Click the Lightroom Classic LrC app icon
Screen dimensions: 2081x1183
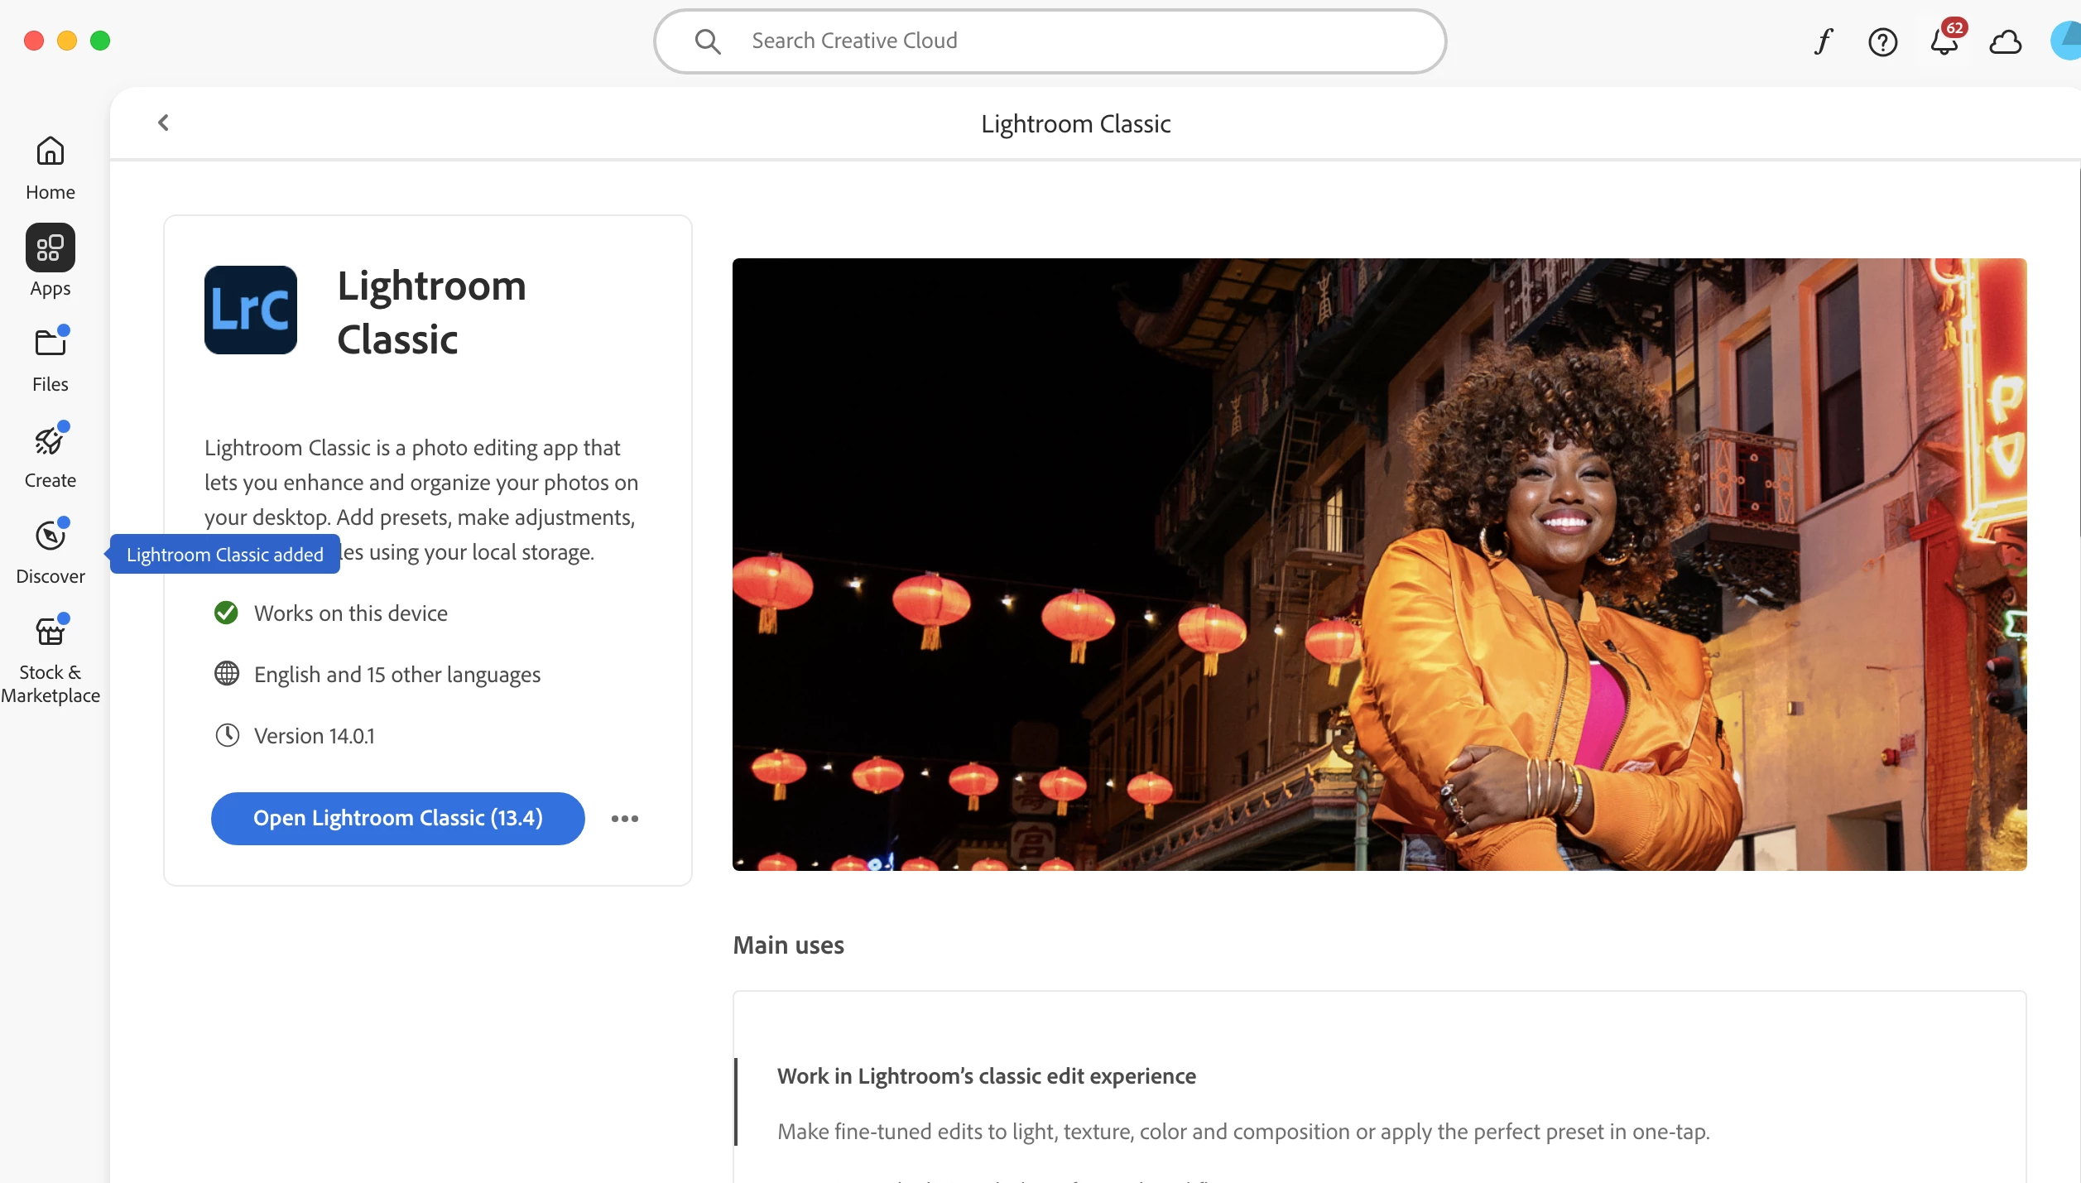(x=251, y=310)
